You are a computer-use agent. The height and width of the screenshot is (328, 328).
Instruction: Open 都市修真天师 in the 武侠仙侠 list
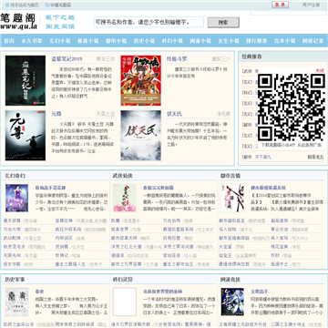(x=124, y=238)
